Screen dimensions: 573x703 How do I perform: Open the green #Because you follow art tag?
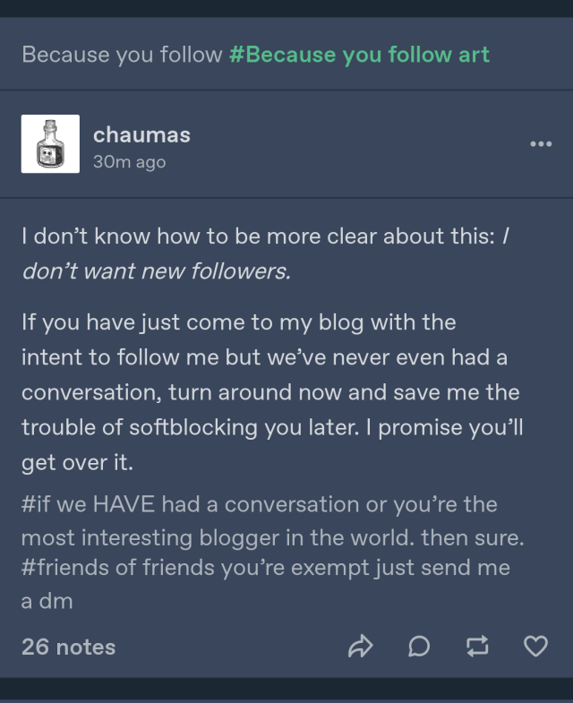(359, 54)
